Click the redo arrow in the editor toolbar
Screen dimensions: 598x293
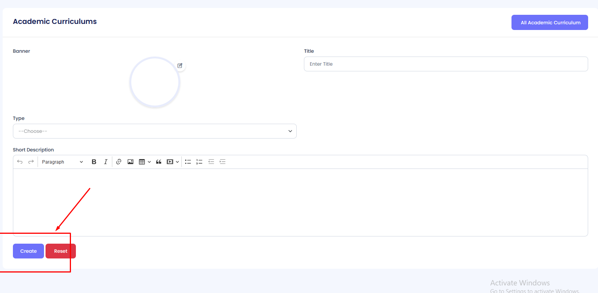(x=31, y=162)
